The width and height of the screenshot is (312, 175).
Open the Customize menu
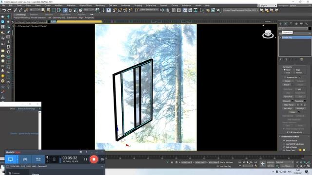(125, 5)
